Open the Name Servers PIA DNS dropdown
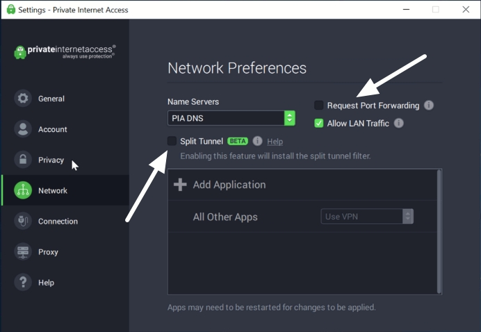The width and height of the screenshot is (481, 332). pyautogui.click(x=231, y=118)
